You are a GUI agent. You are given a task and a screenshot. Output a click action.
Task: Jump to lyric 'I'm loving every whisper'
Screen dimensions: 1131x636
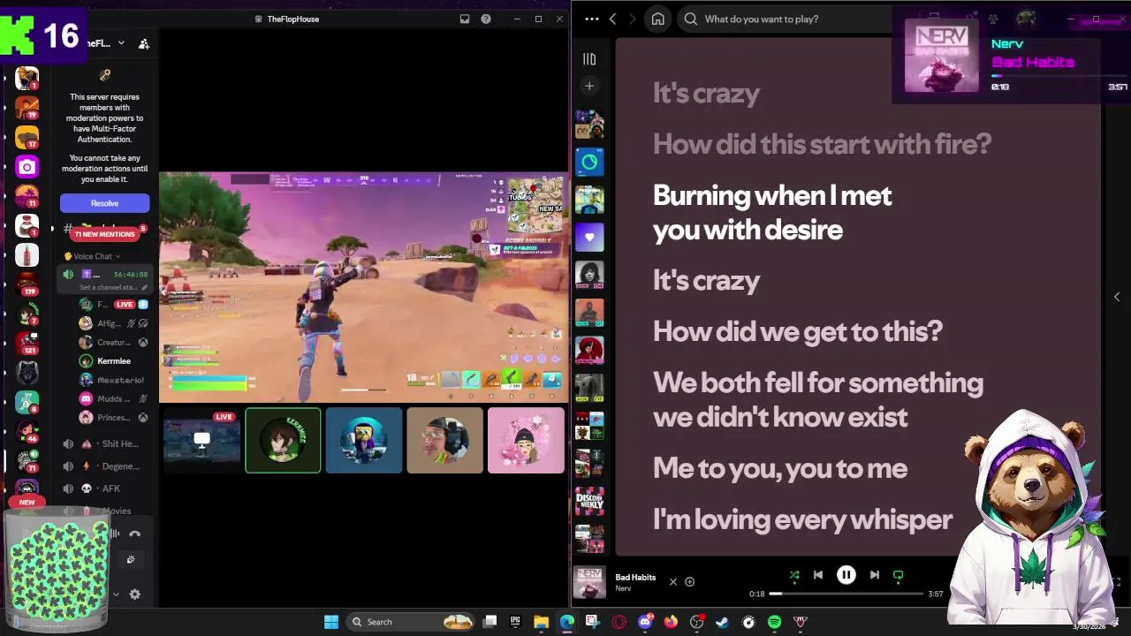click(802, 519)
